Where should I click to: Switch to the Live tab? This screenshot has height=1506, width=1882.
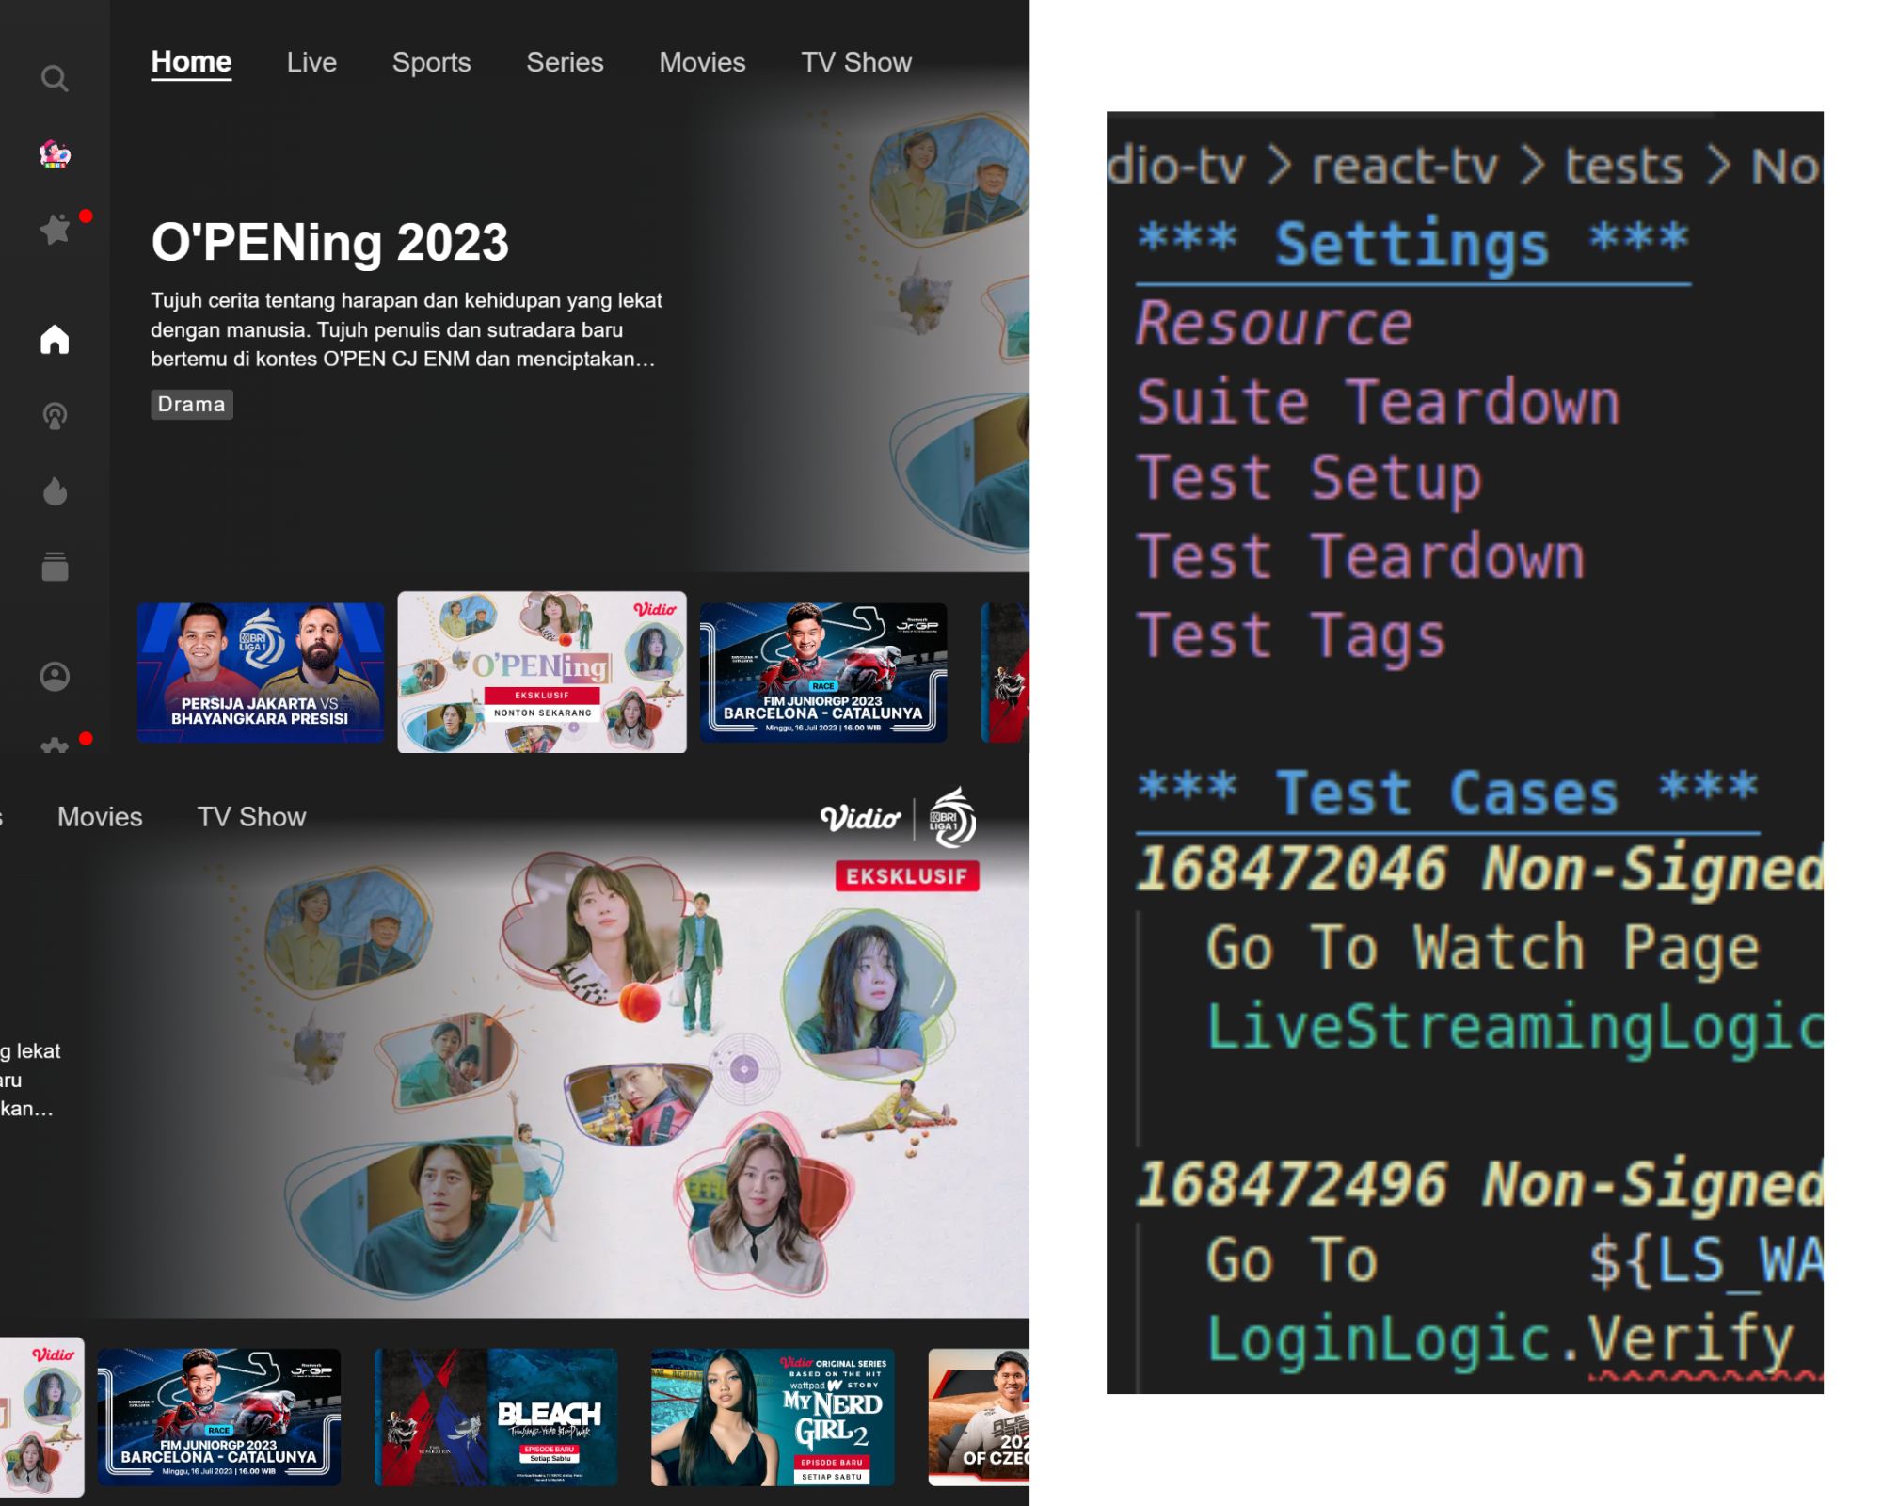(311, 62)
